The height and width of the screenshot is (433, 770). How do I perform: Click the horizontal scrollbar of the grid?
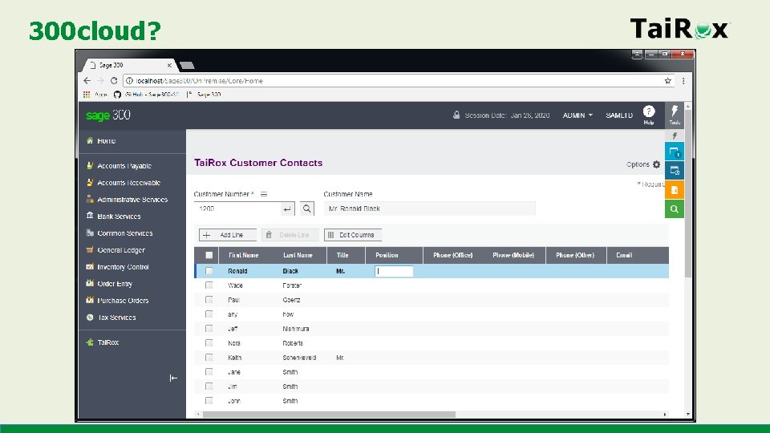(x=329, y=415)
